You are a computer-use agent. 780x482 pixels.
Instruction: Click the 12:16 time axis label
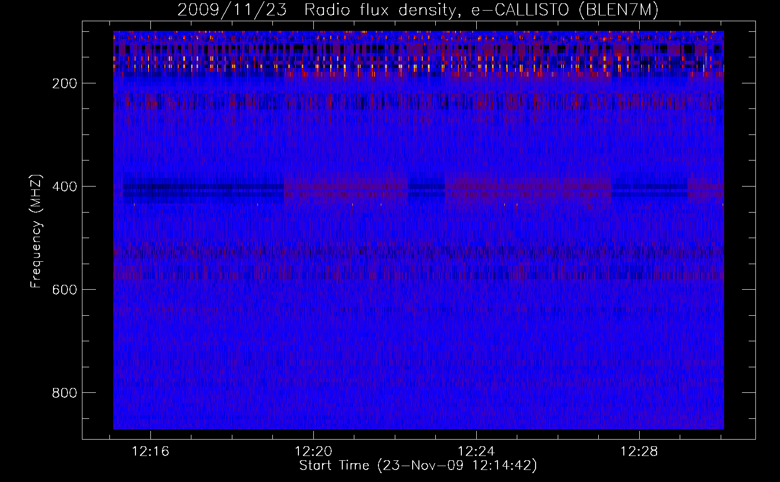(150, 452)
